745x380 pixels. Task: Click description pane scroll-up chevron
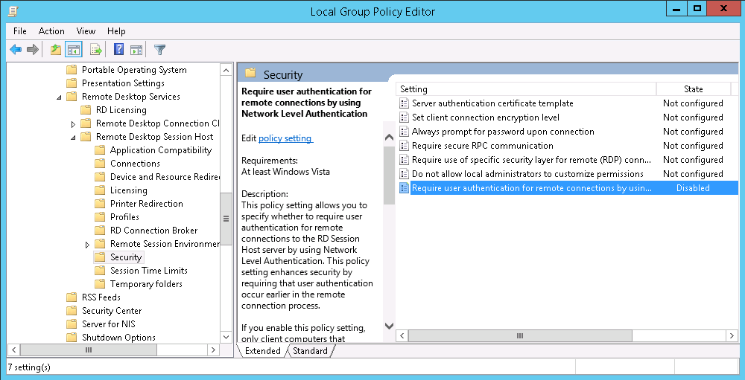[x=389, y=138]
